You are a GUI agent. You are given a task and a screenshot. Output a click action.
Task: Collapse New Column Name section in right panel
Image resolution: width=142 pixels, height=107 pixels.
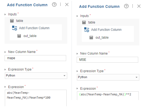tap(77, 54)
